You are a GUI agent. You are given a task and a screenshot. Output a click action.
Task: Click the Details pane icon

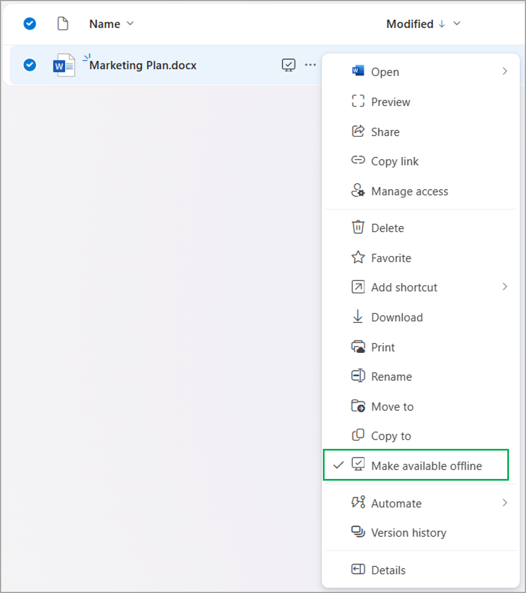(357, 569)
